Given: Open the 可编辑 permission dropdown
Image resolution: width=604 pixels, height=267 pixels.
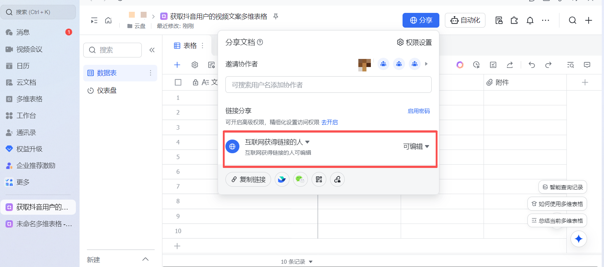Looking at the screenshot, I should [x=416, y=147].
